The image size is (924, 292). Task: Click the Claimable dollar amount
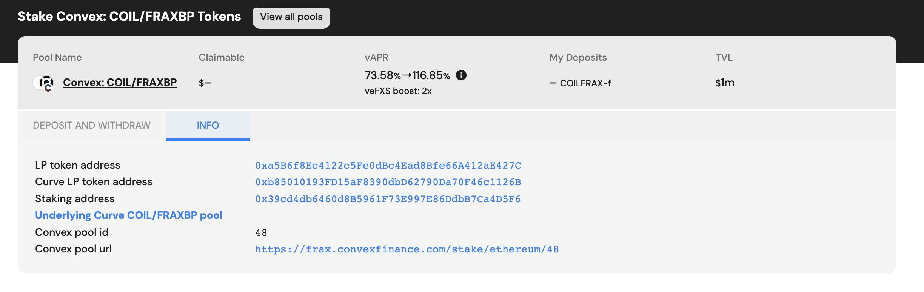point(205,83)
